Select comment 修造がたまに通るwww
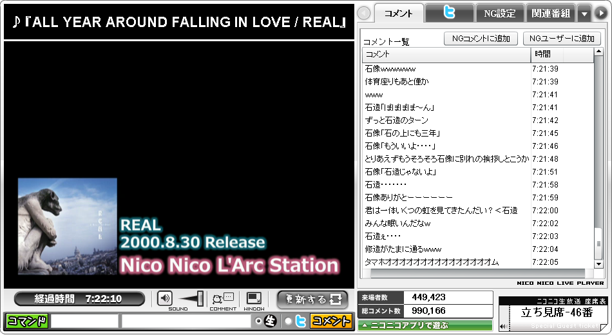Screen dimensions: 612x335 pos(403,249)
